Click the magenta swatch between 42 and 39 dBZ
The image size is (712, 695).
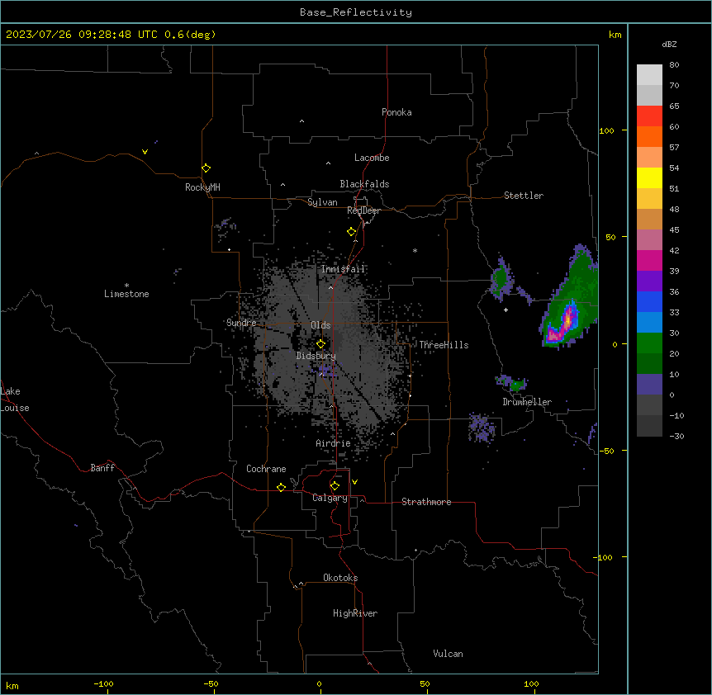(649, 260)
